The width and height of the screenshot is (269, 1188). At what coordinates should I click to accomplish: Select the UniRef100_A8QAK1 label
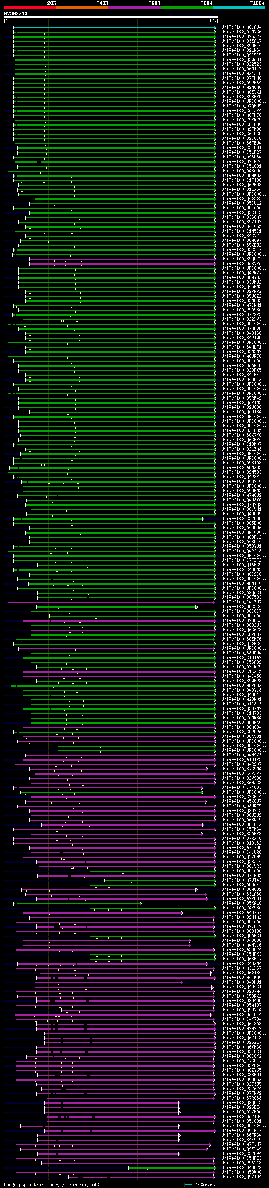tap(241, 593)
